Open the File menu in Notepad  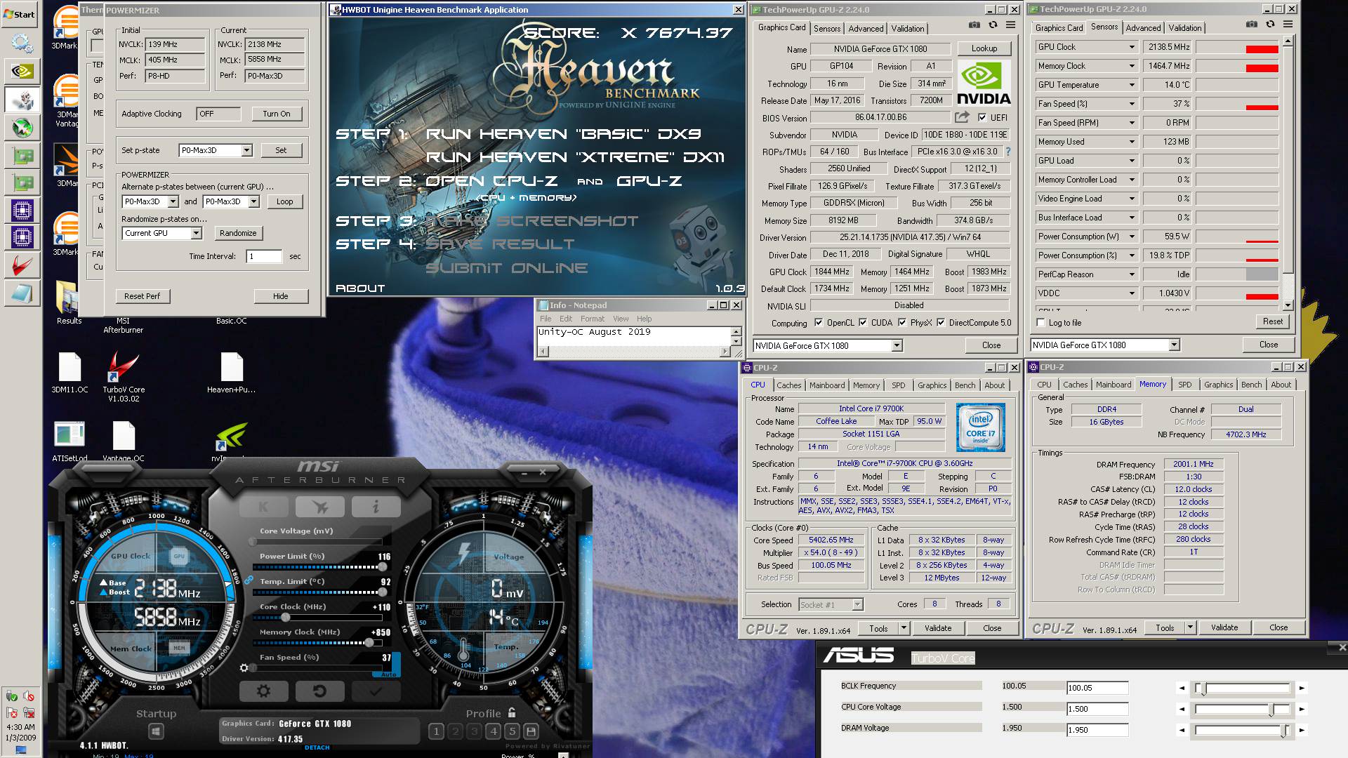546,319
